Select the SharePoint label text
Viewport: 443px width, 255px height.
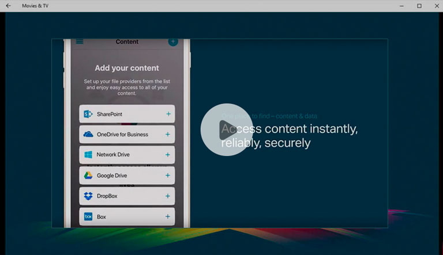pyautogui.click(x=110, y=114)
